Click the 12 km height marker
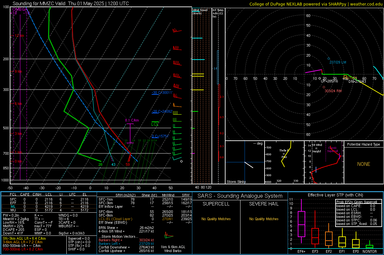Viewport: 384px width, 255px height. [x=19, y=35]
